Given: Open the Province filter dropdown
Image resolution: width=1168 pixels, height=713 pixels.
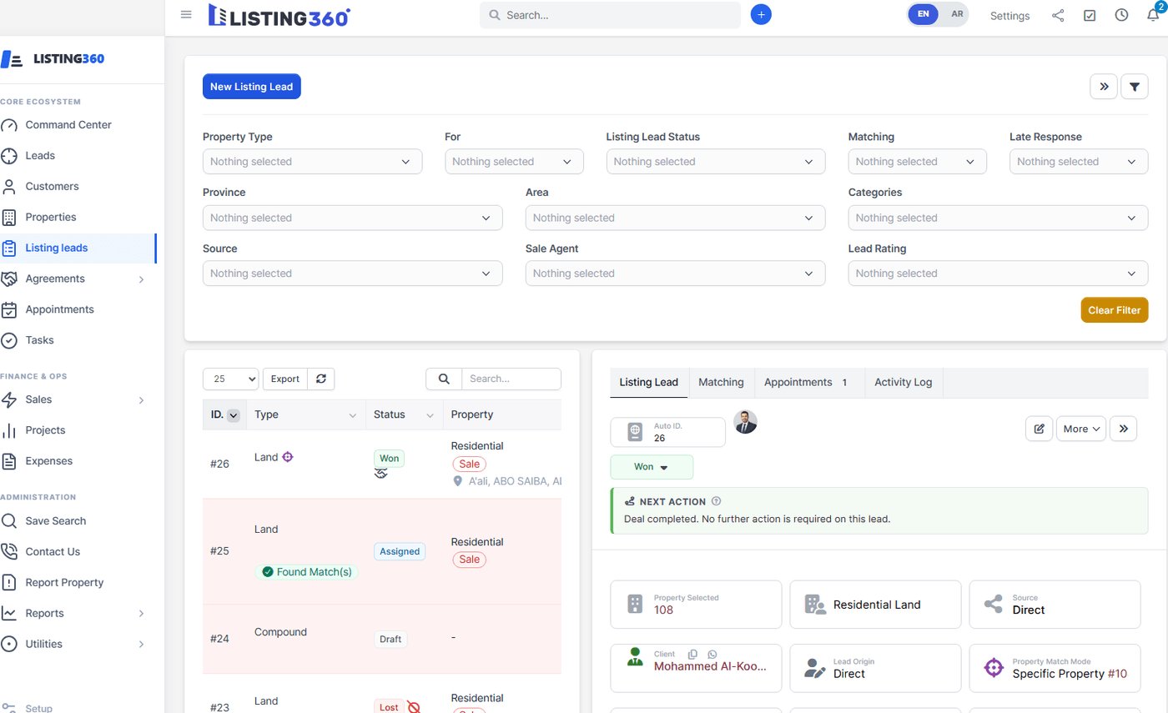Looking at the screenshot, I should pos(352,218).
